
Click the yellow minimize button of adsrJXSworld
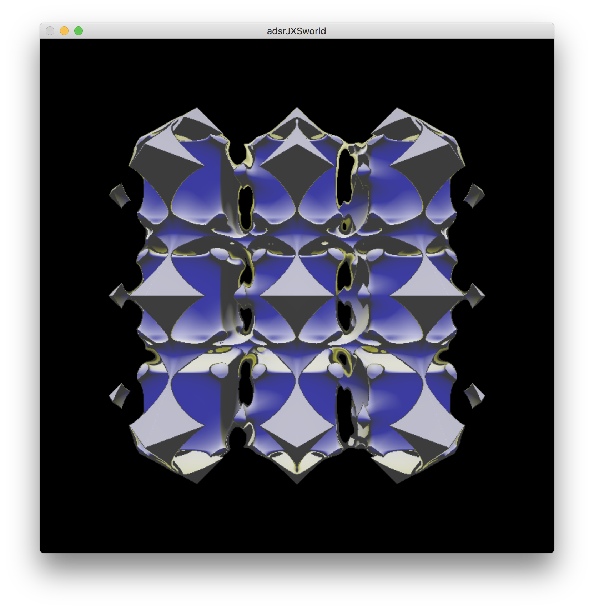64,31
